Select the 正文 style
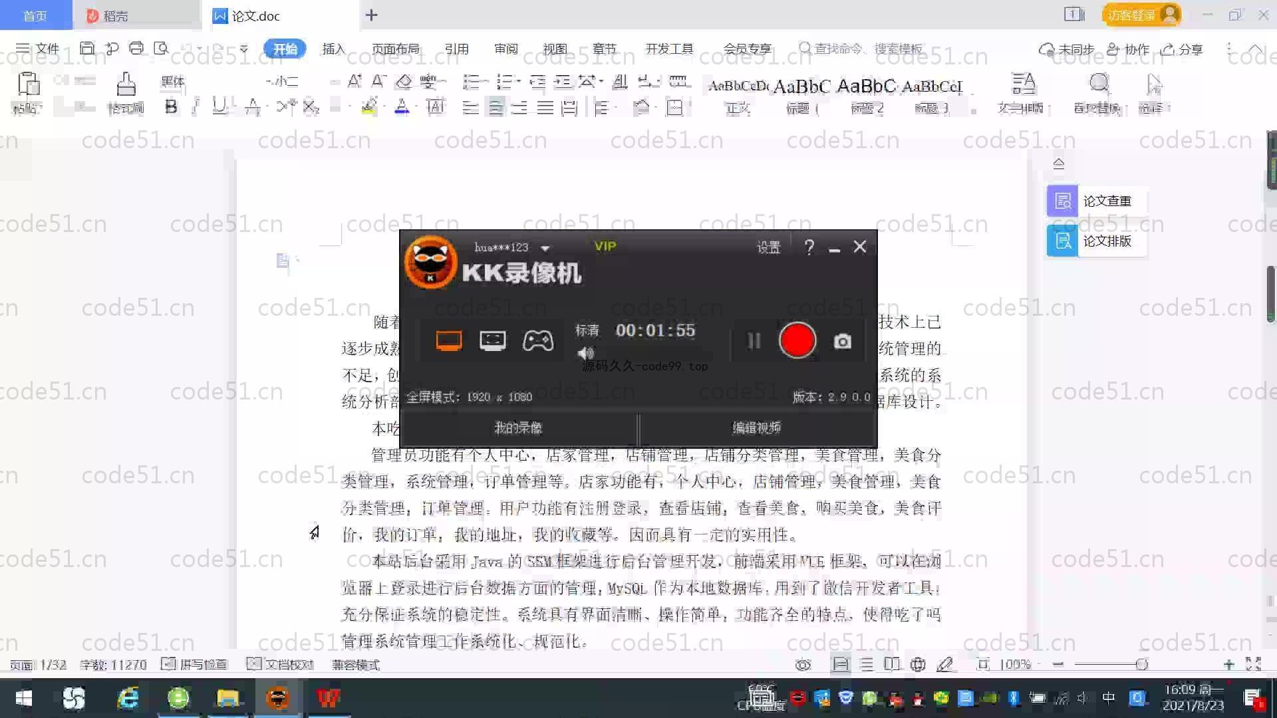This screenshot has width=1277, height=718. click(738, 95)
